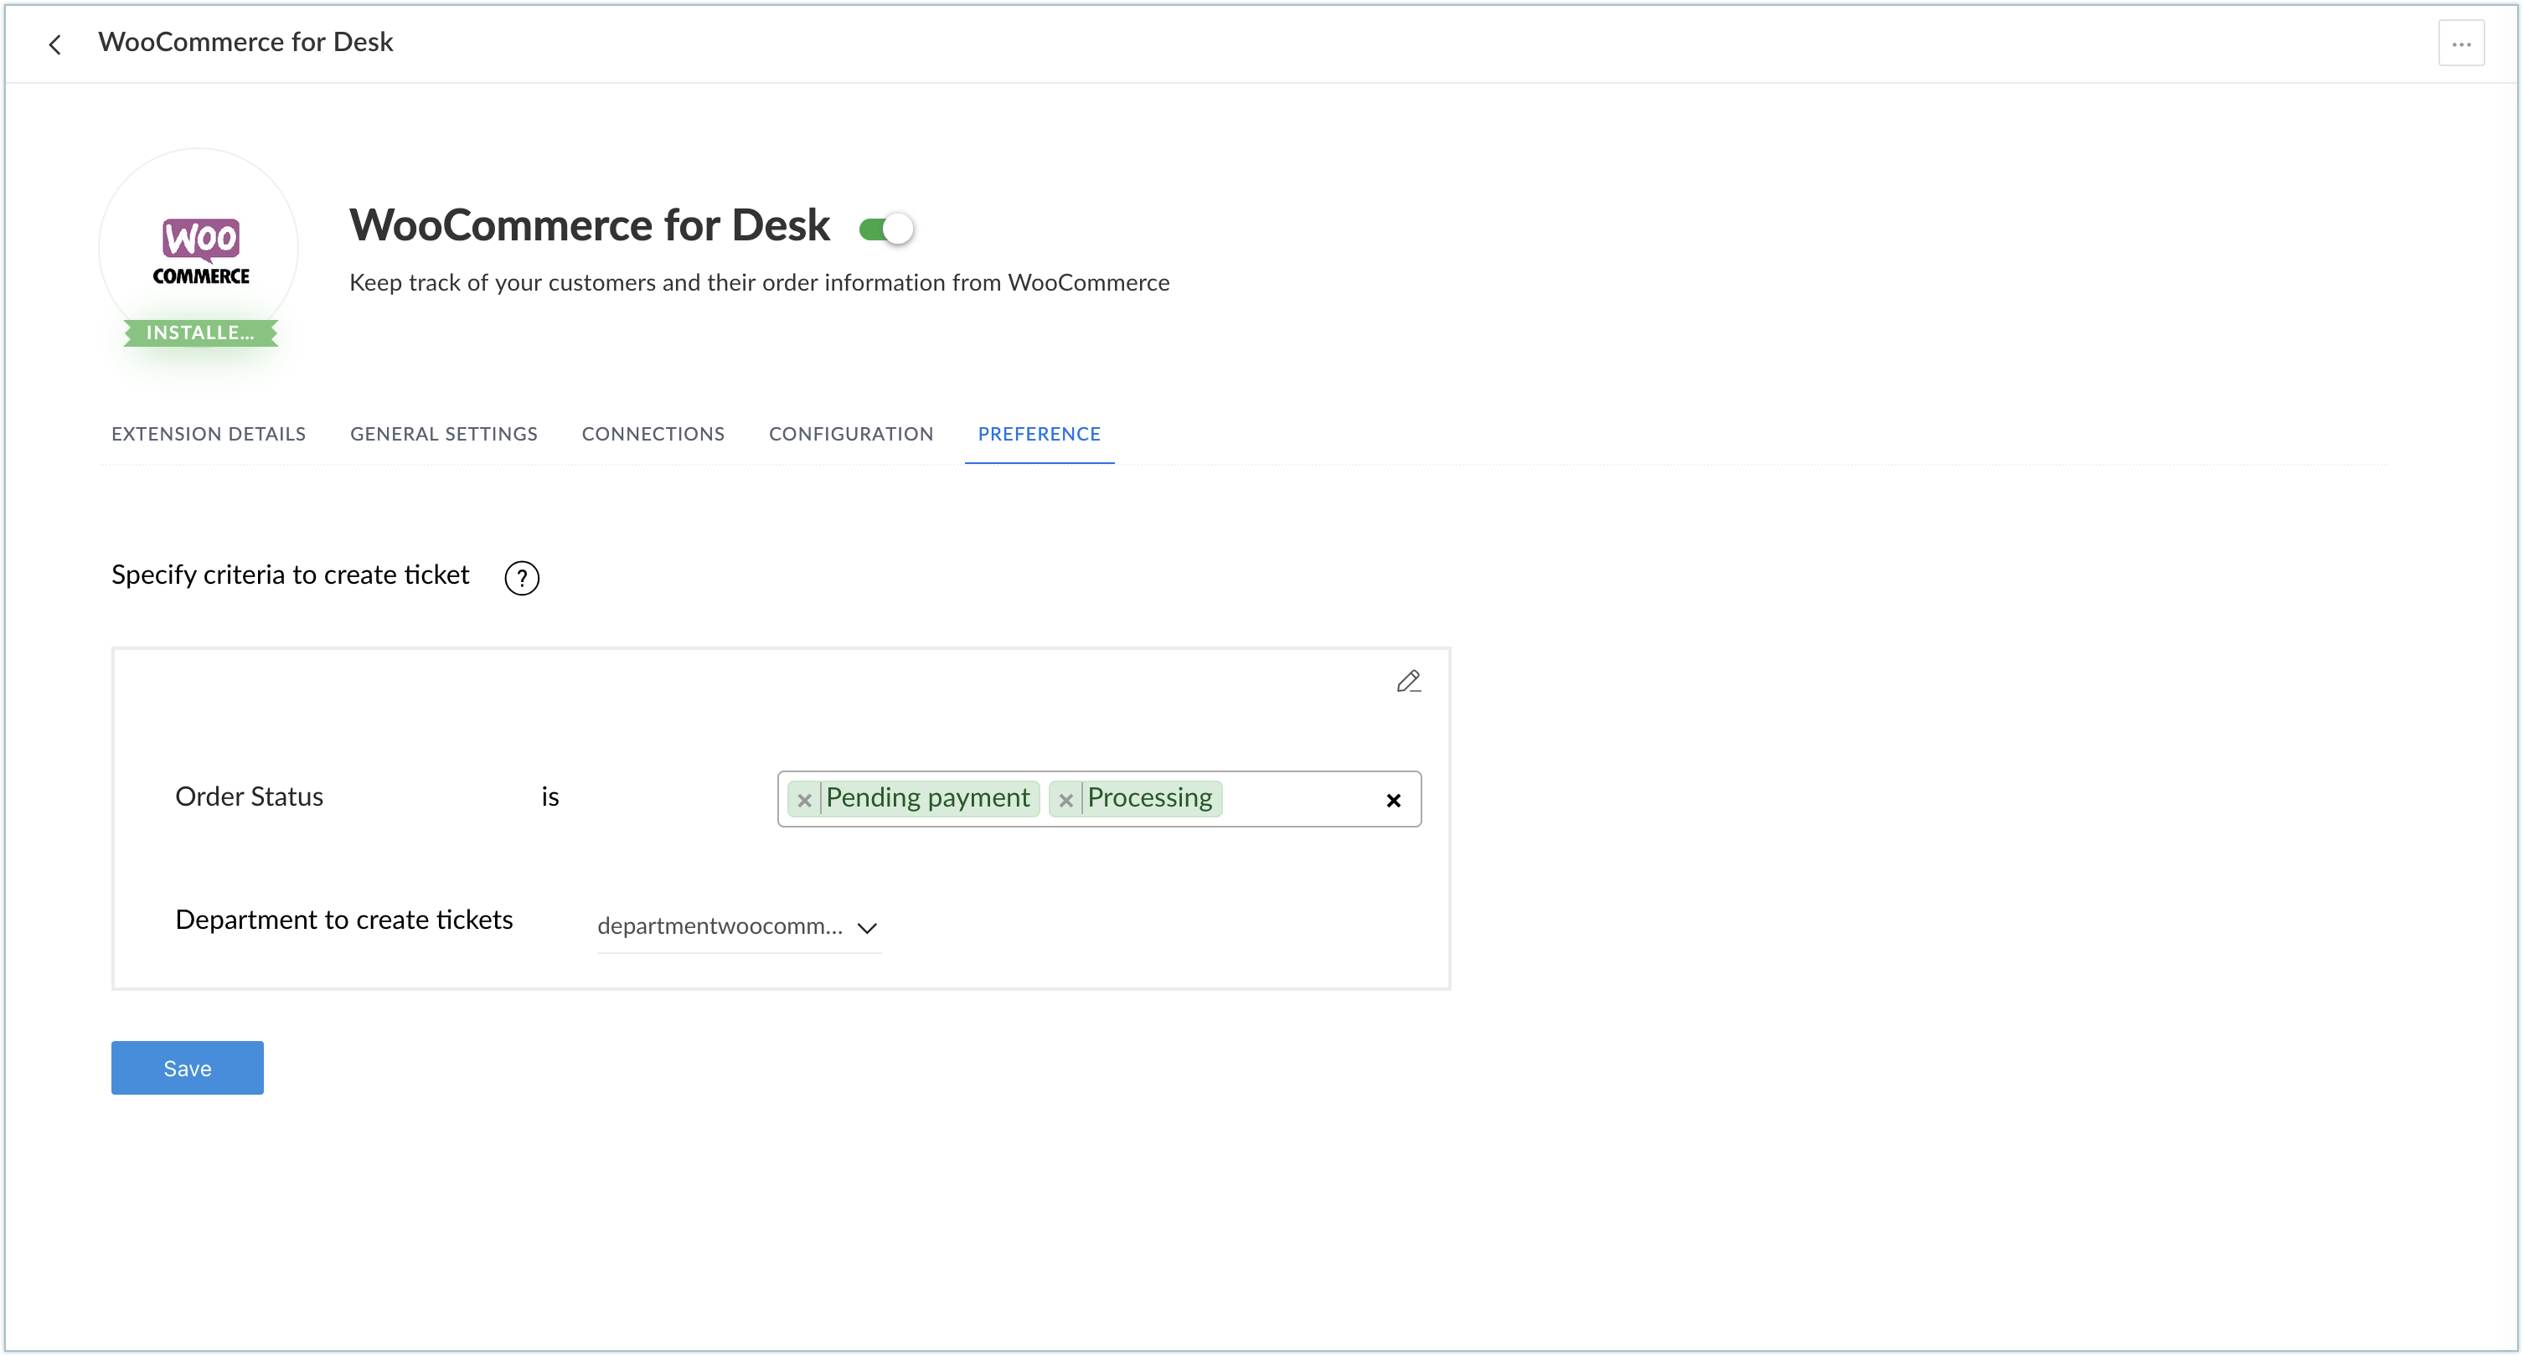Click the help question mark icon

click(x=521, y=578)
